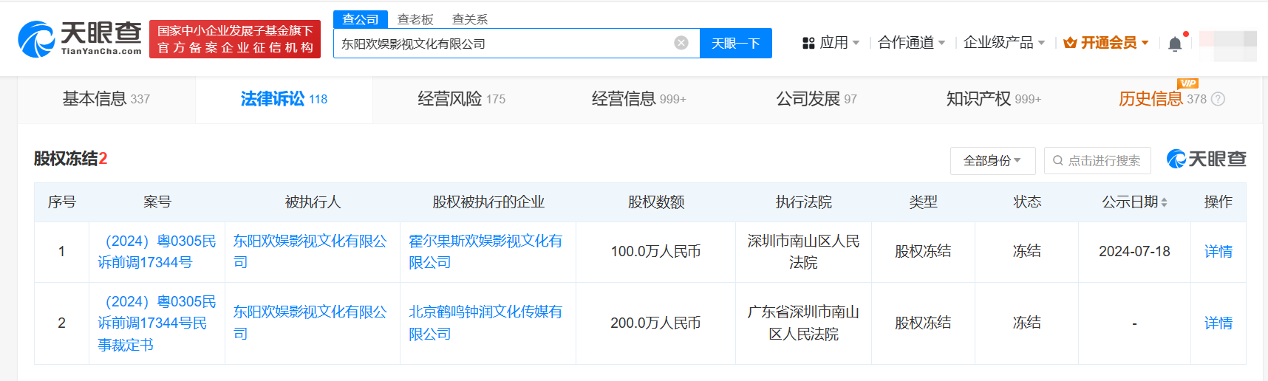Click the 执行法院 column header
1268x381 pixels.
(804, 202)
